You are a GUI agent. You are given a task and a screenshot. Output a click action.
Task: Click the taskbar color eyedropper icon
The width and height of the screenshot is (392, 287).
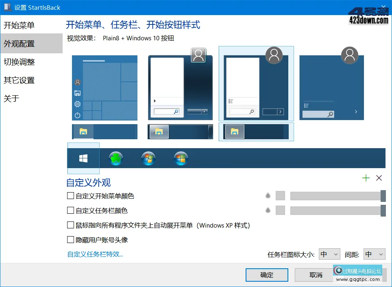[268, 210]
